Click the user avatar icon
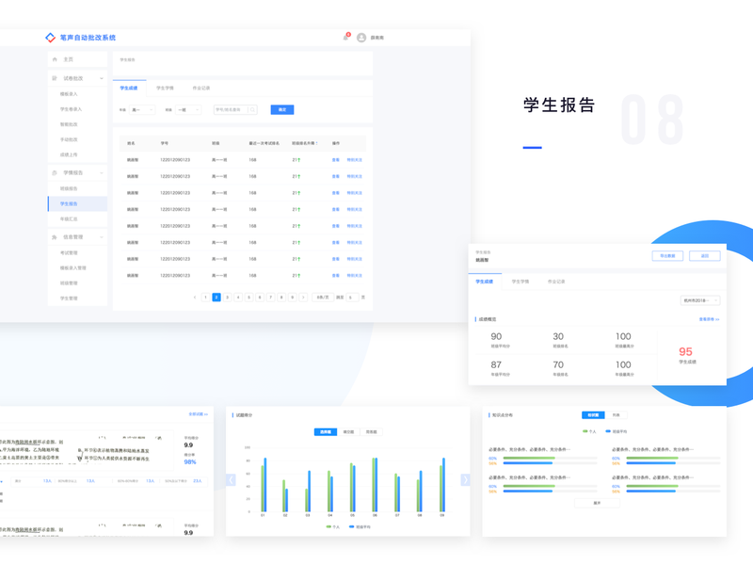Screen dimensions: 753x565 pyautogui.click(x=361, y=38)
